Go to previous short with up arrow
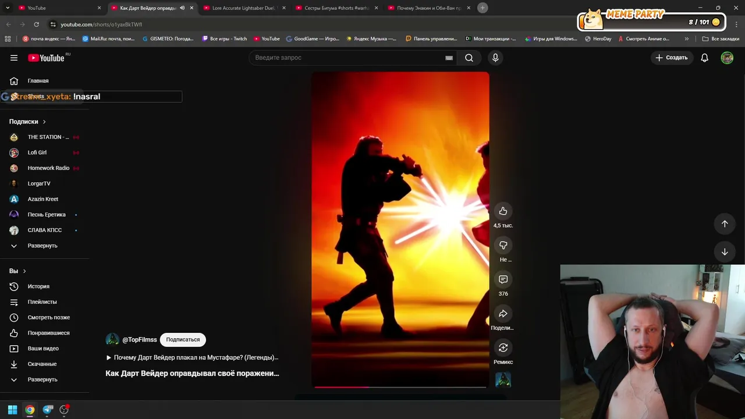The height and width of the screenshot is (419, 745). coord(725,223)
